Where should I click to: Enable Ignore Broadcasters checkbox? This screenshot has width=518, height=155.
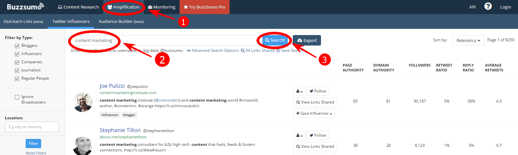pos(17,97)
